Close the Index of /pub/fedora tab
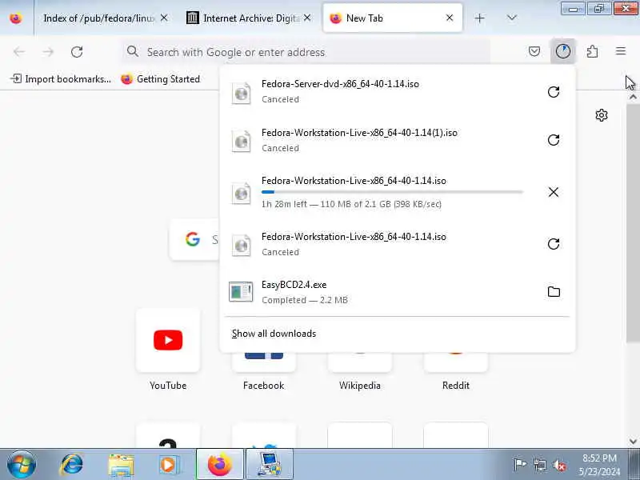The width and height of the screenshot is (640, 480). click(164, 18)
